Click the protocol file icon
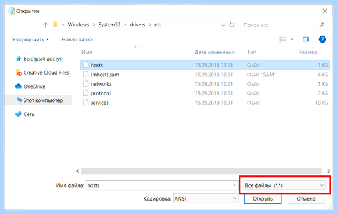 (x=85, y=93)
